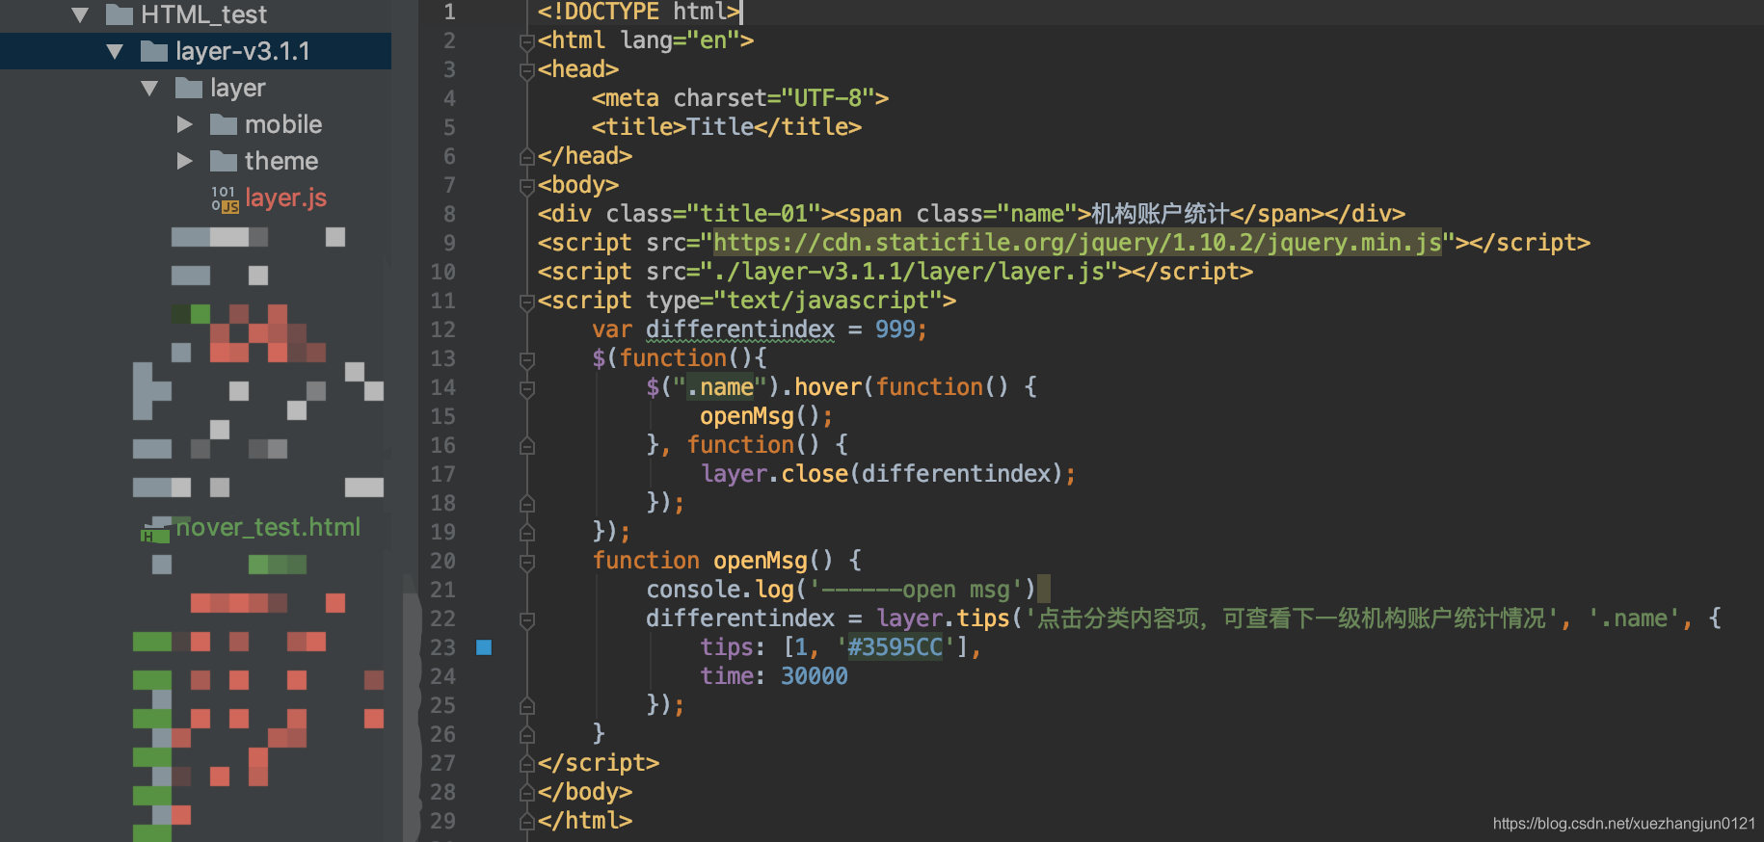Fold the script block on line 11
This screenshot has height=842, width=1764.
(527, 302)
